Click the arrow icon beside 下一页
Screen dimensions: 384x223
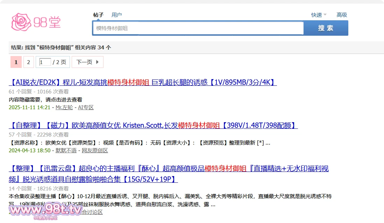(97, 62)
